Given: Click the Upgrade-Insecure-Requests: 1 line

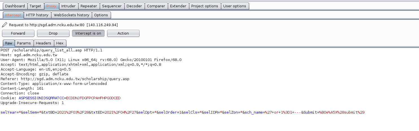Looking at the screenshot, I should click(x=32, y=103).
